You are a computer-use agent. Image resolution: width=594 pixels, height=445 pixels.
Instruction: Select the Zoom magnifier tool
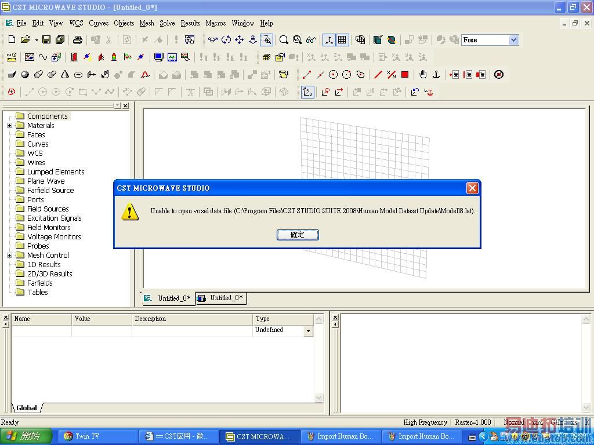283,40
